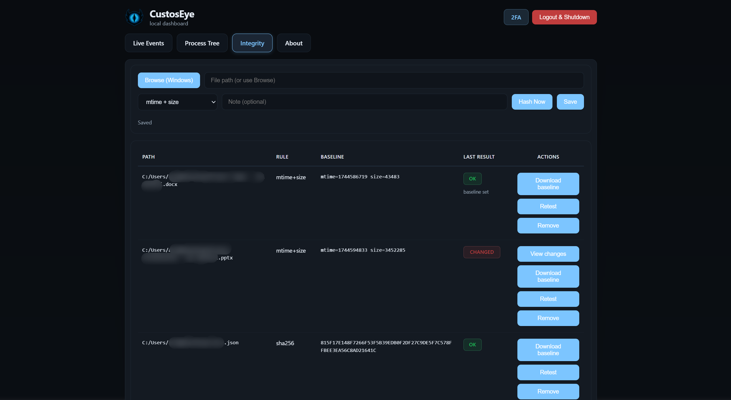This screenshot has width=731, height=400.
Task: Open the 2FA settings
Action: pyautogui.click(x=516, y=17)
